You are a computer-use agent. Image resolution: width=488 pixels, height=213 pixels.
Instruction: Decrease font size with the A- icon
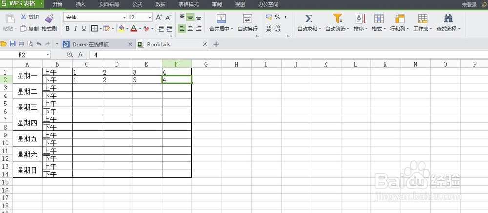tap(168, 18)
